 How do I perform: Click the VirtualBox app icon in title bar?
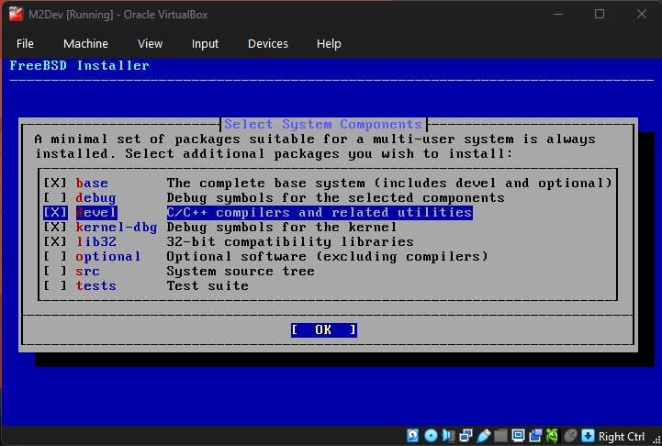(x=16, y=14)
